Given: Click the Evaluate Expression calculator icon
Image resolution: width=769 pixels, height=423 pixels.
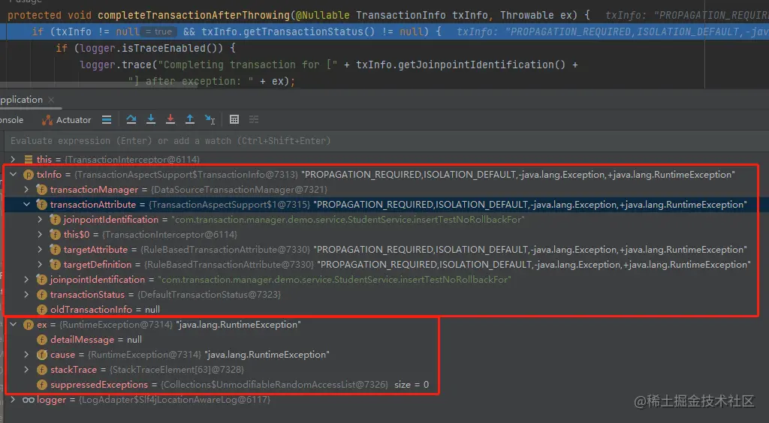Looking at the screenshot, I should (x=234, y=119).
